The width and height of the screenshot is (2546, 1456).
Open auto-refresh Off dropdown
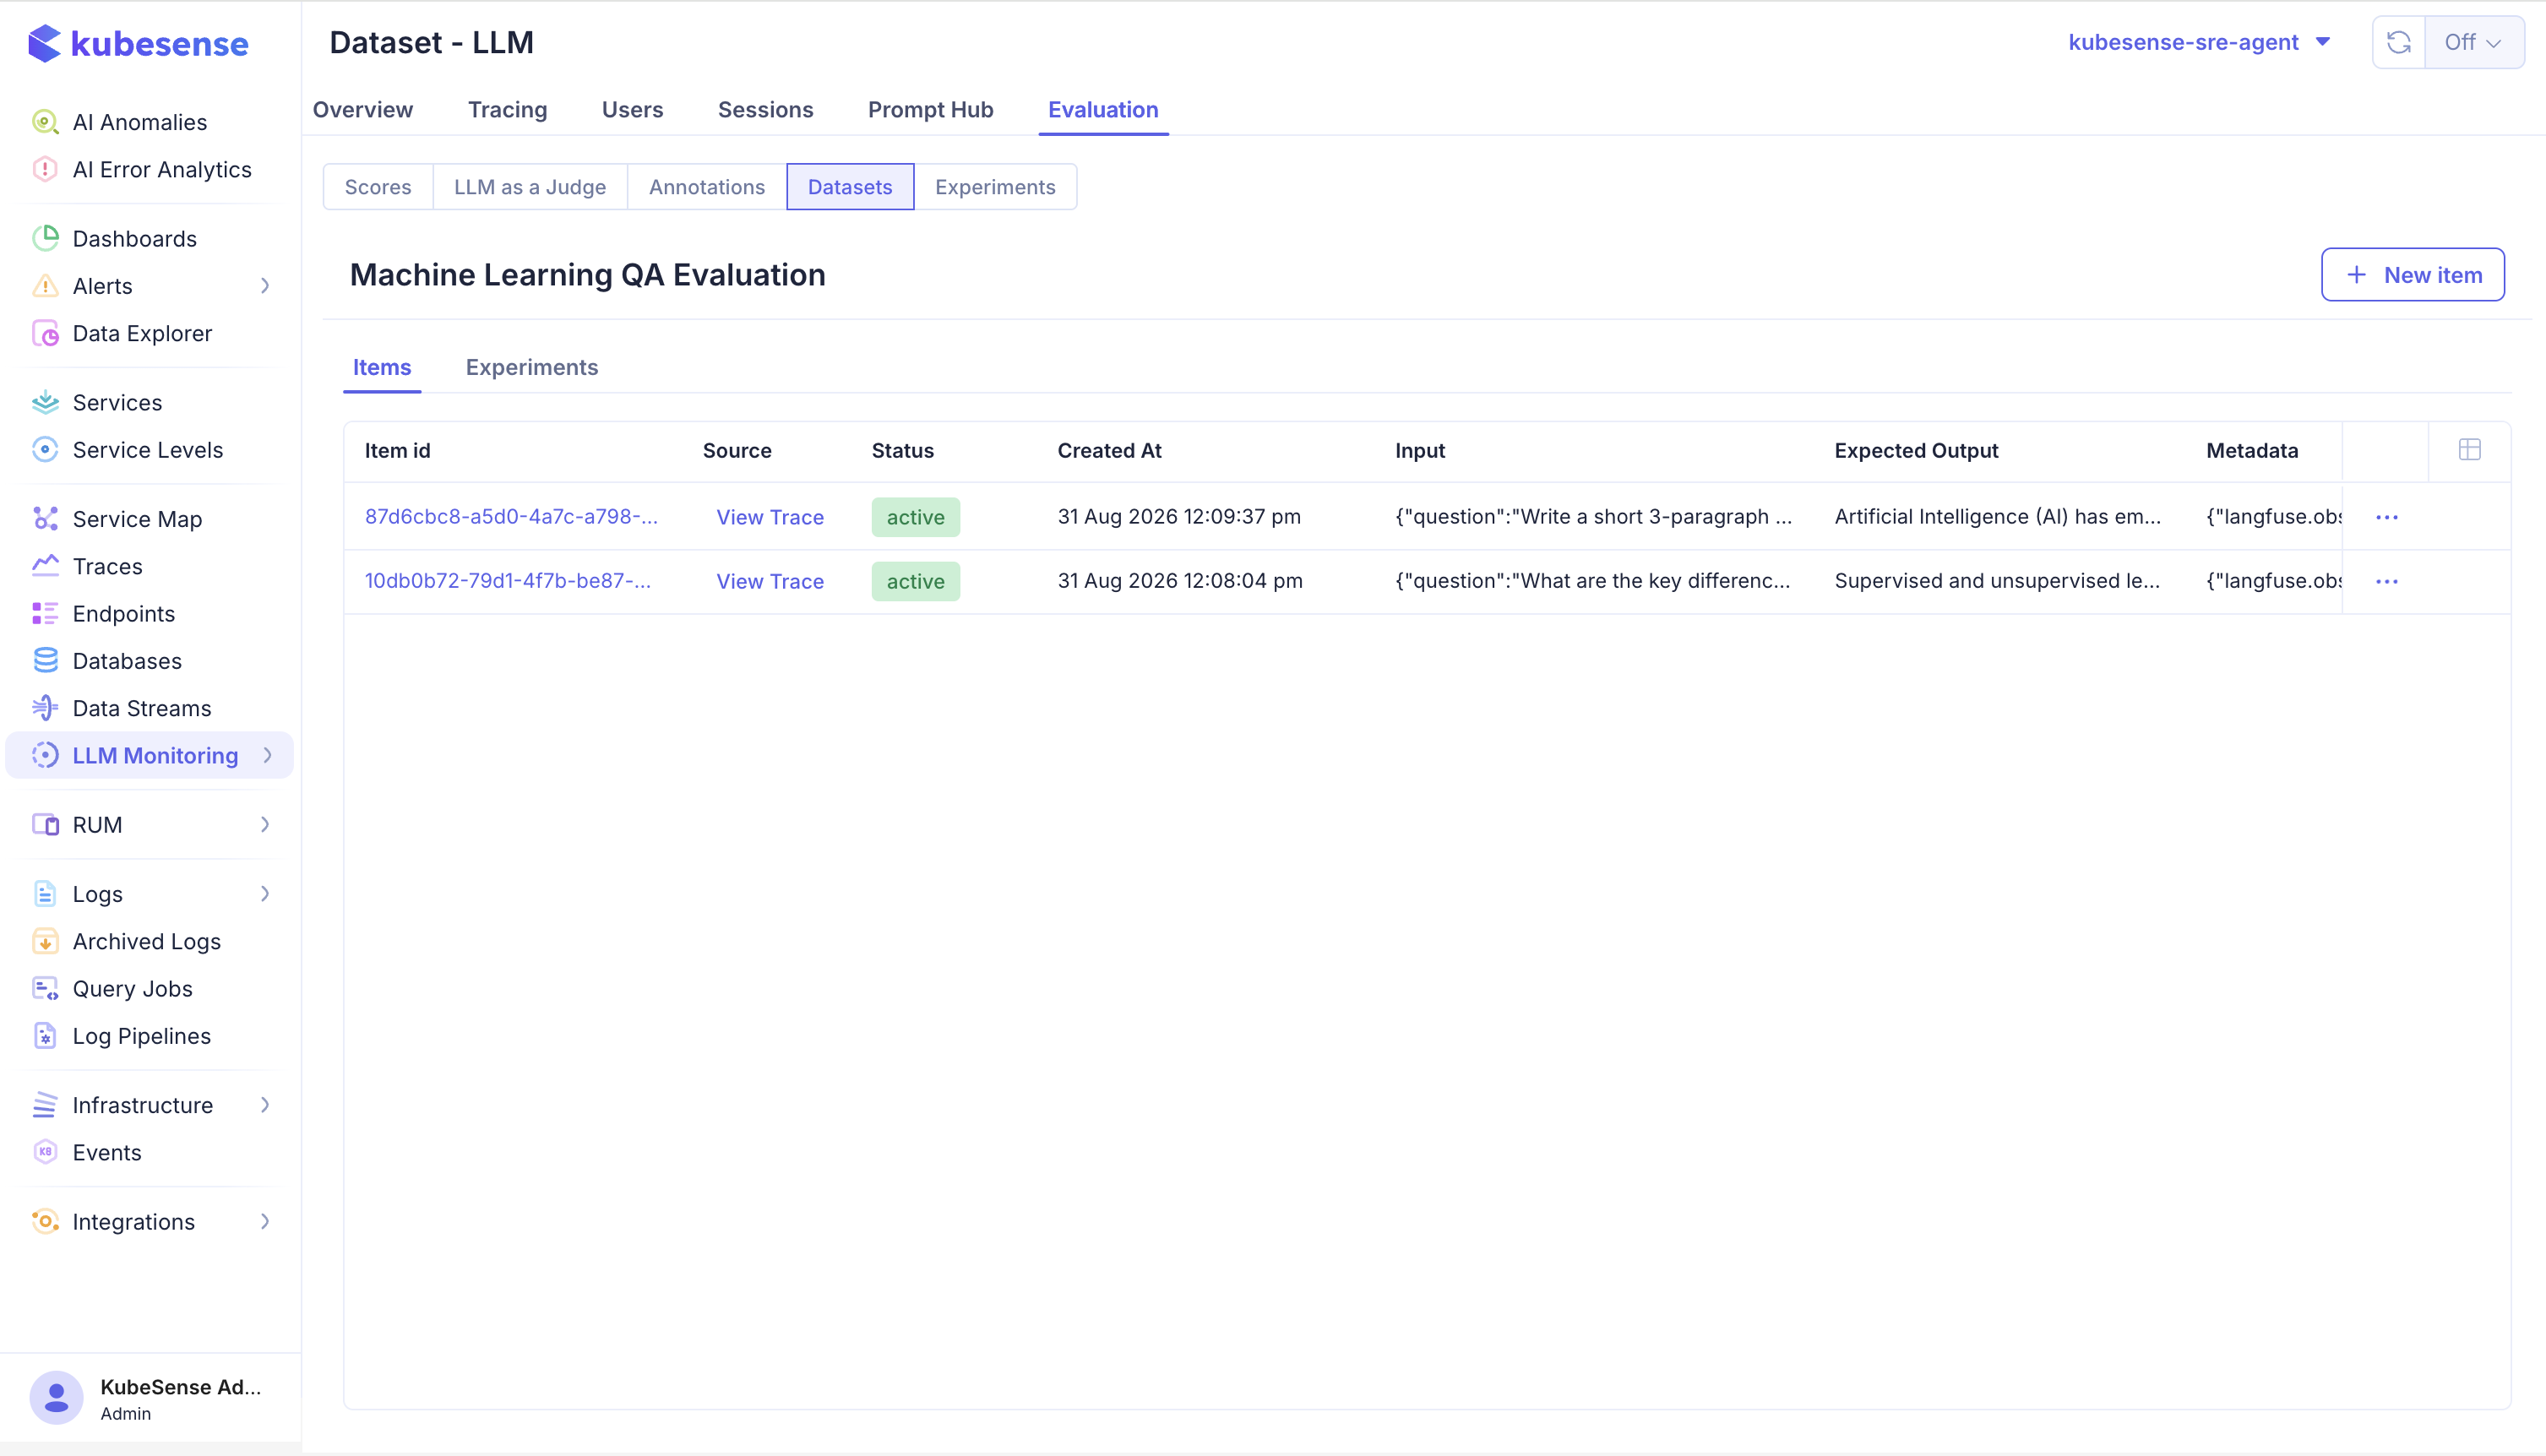[x=2473, y=42]
